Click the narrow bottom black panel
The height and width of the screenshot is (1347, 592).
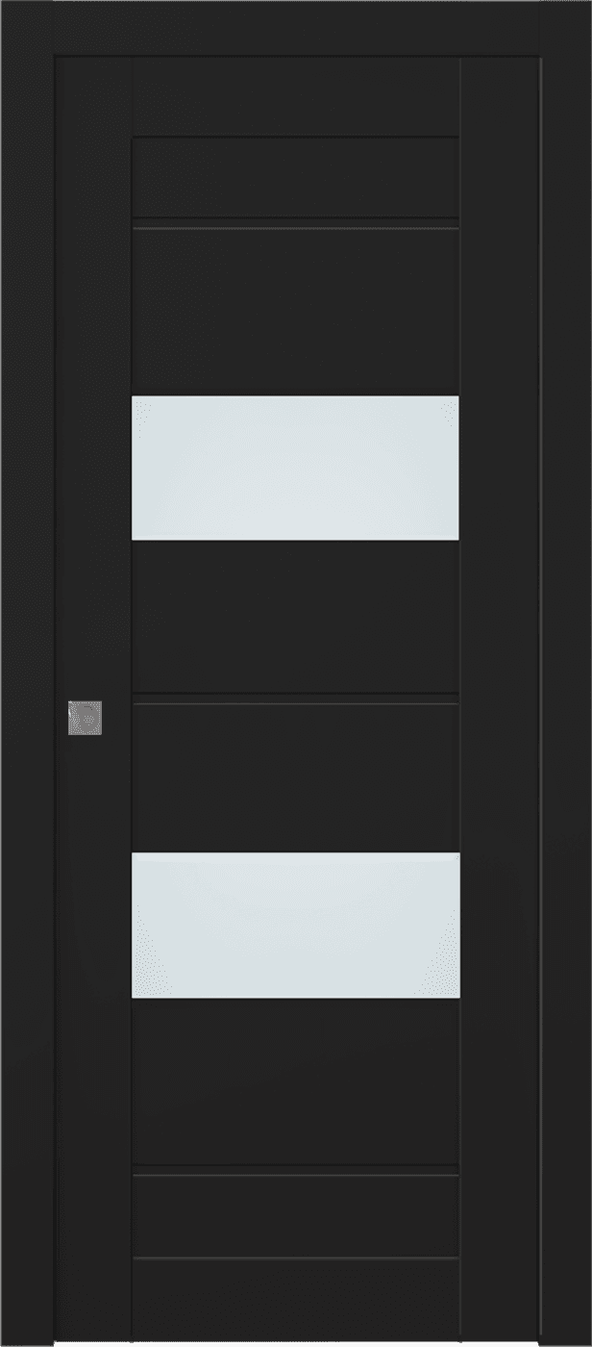295,1217
